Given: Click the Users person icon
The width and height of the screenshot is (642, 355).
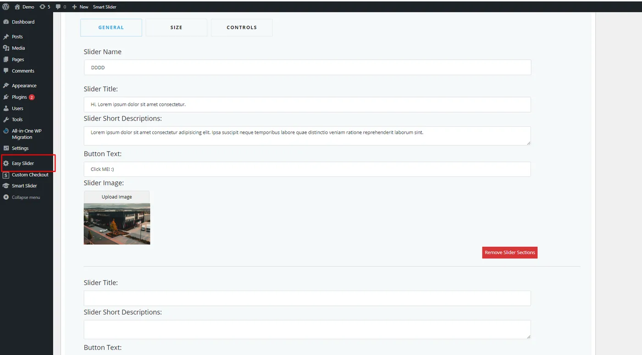Looking at the screenshot, I should click(x=6, y=109).
